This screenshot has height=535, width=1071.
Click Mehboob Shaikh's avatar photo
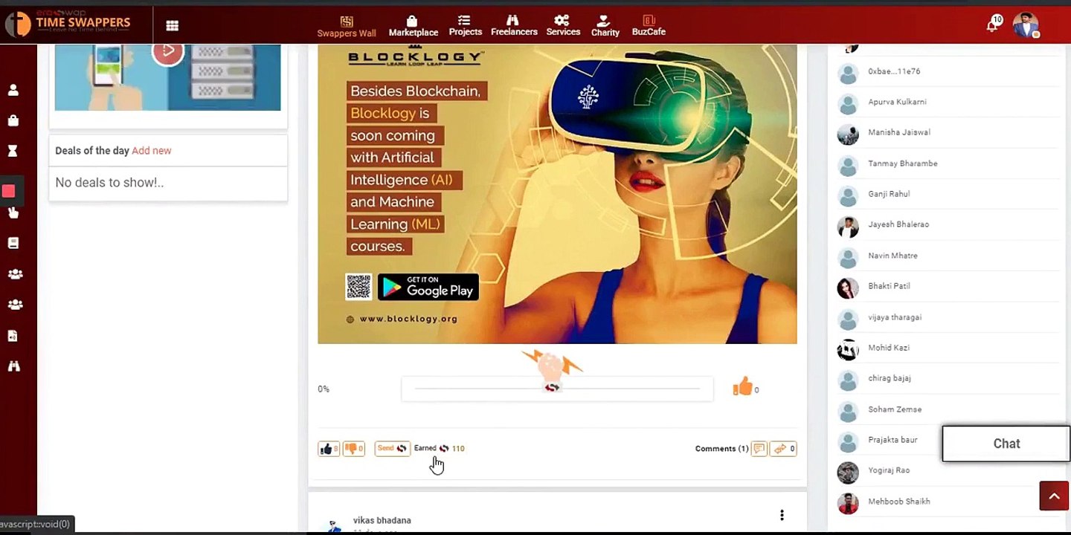[x=848, y=504]
